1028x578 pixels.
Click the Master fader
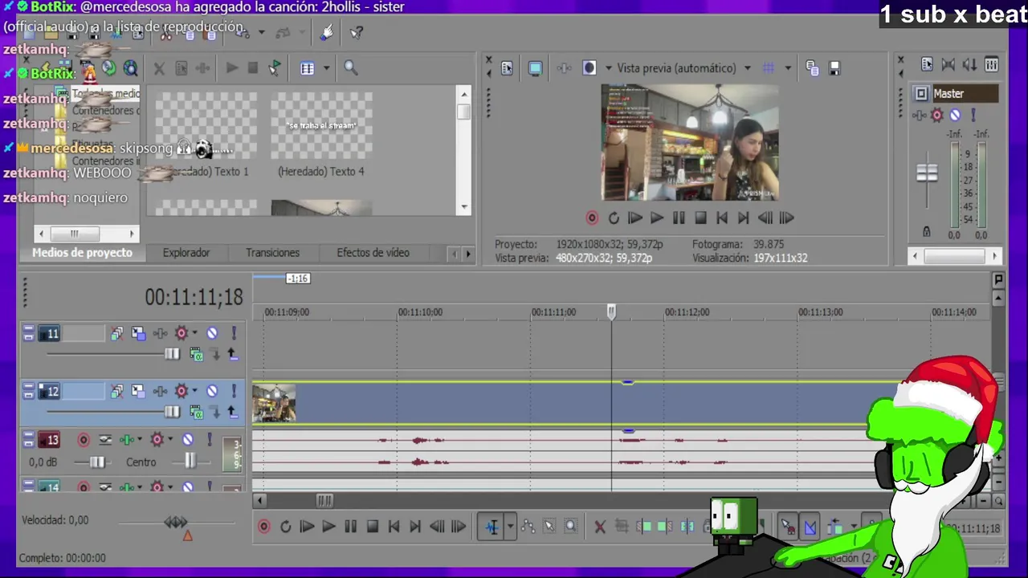(927, 173)
